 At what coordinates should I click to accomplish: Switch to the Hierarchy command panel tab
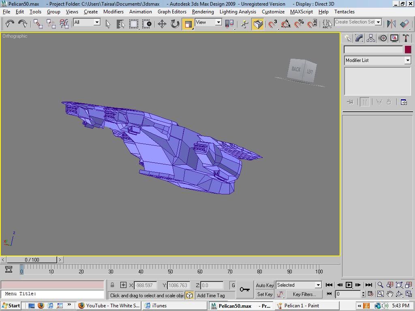point(371,38)
